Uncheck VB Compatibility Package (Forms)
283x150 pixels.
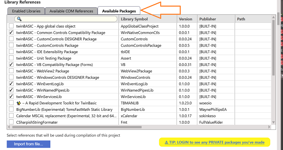(11, 64)
